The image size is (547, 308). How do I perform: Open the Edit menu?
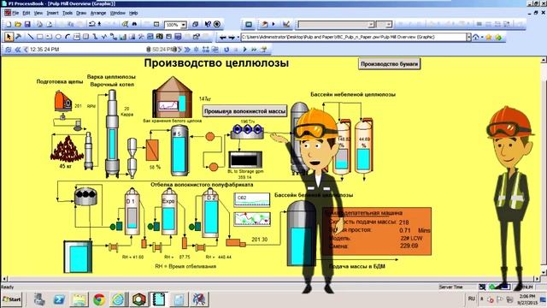click(x=26, y=13)
